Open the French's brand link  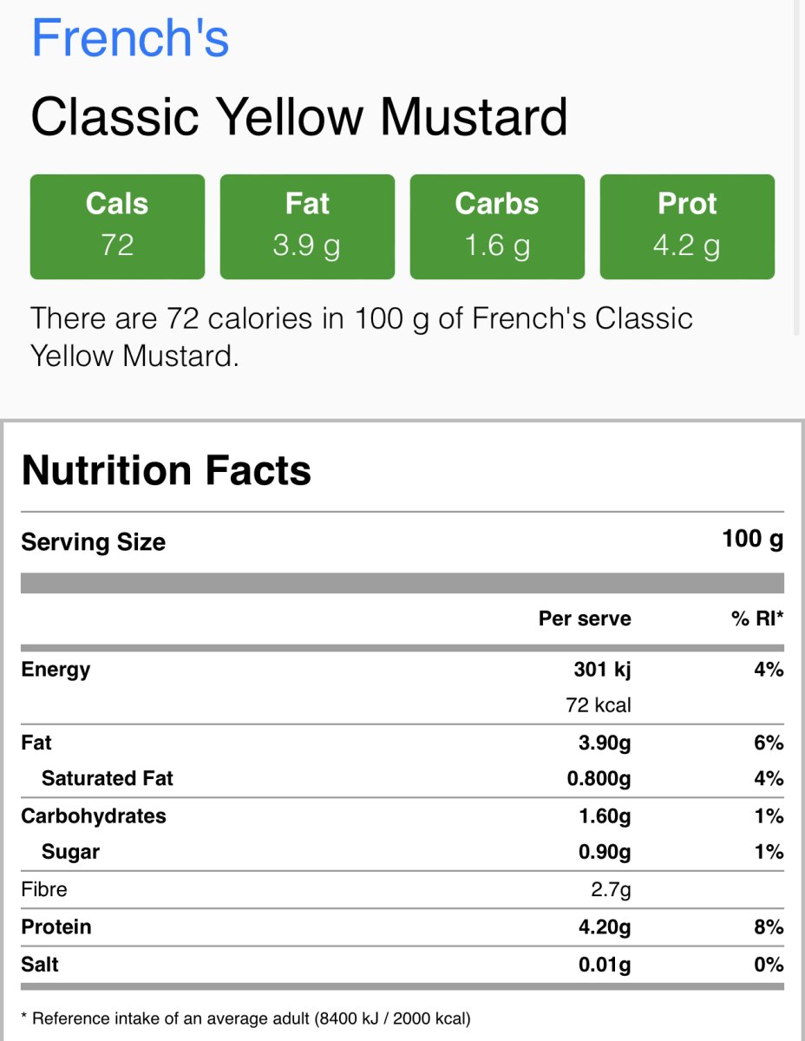point(130,38)
